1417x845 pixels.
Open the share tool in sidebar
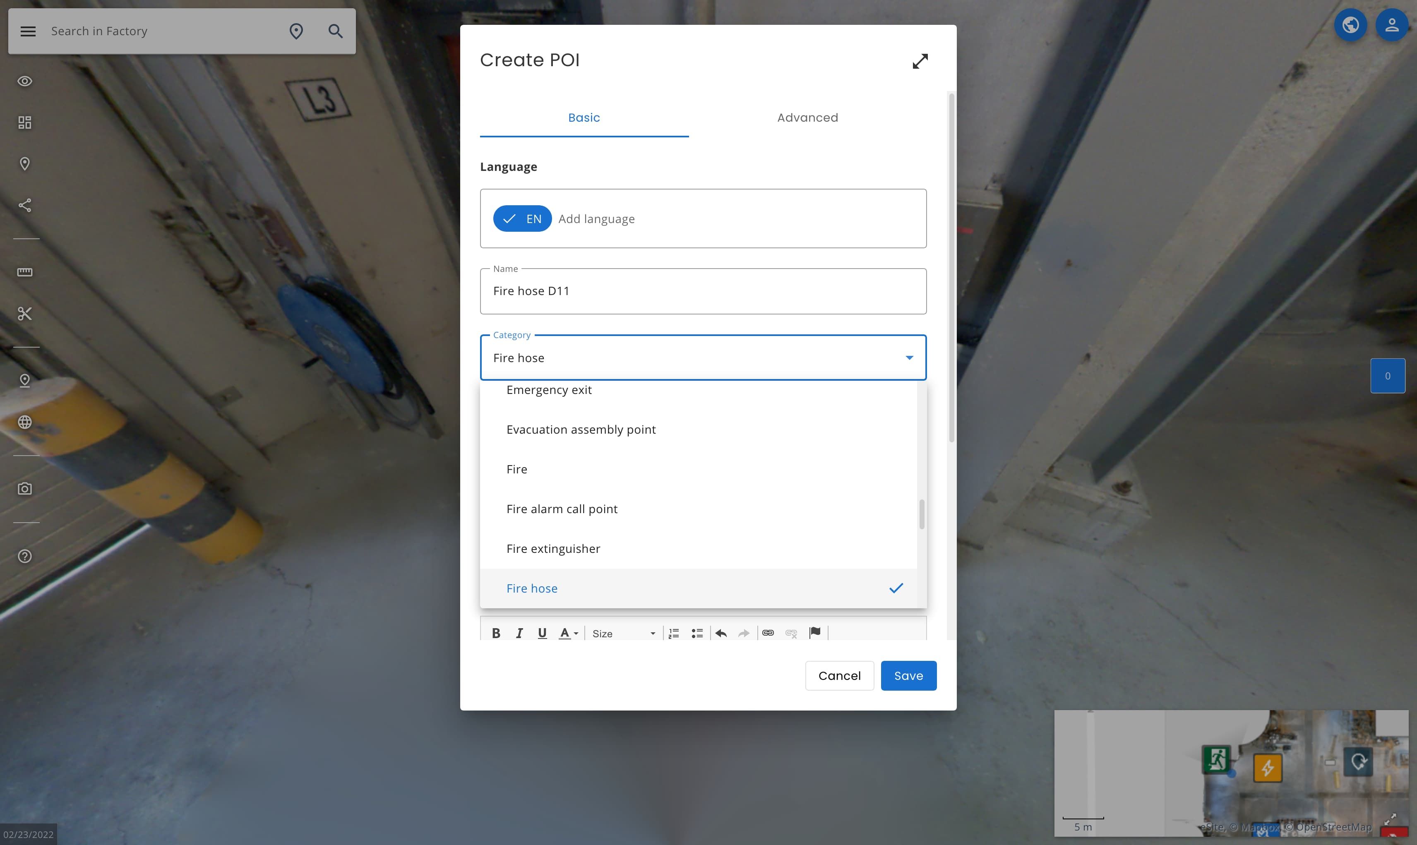[x=25, y=205]
